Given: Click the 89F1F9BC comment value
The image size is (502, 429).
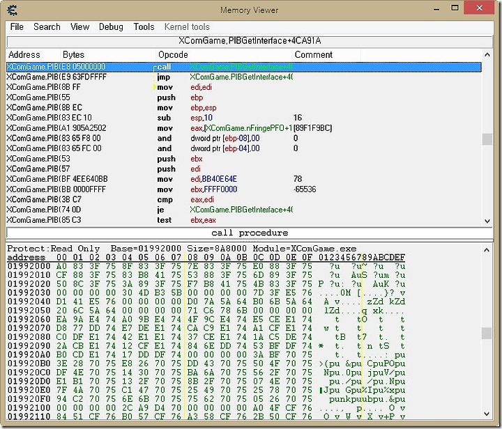Looking at the screenshot, I should coord(313,128).
